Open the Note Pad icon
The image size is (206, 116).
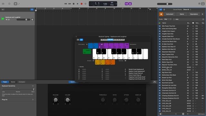pyautogui.click(x=199, y=4)
